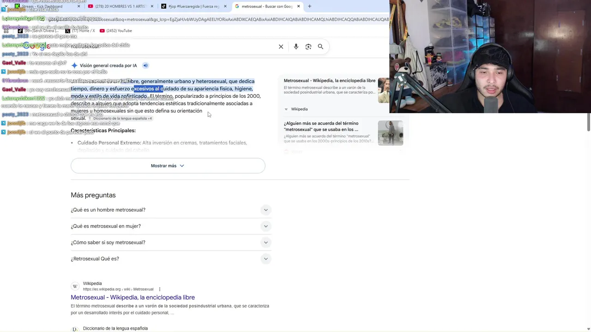
Task: Close the Kick Dashboard tab
Action: pos(78,6)
